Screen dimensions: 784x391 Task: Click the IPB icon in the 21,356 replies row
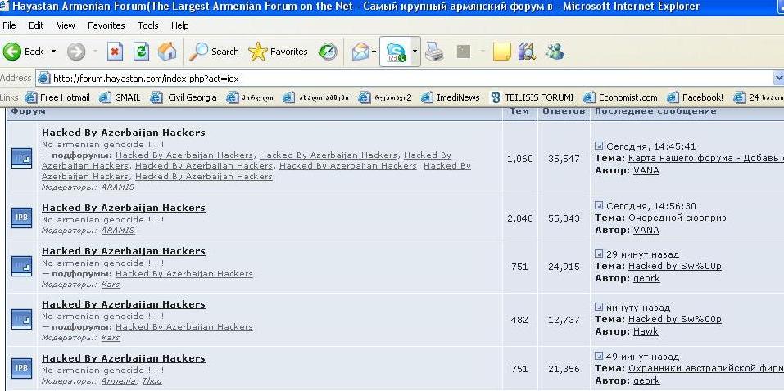[21, 369]
